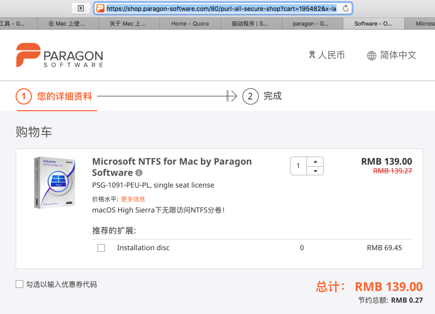Click the 节约总额 RMB 0.27 savings text
The image size is (435, 314).
(390, 300)
